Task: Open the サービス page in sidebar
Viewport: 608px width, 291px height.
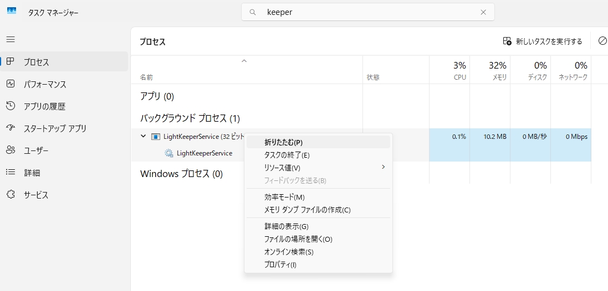Action: pos(64,195)
